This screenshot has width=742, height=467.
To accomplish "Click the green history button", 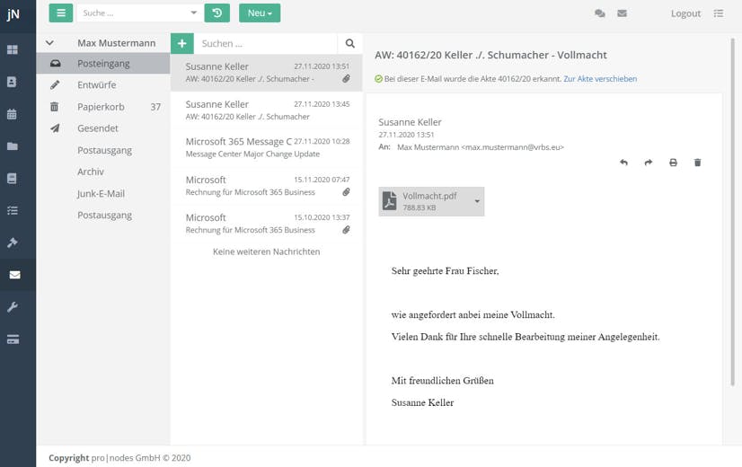I will click(x=216, y=13).
